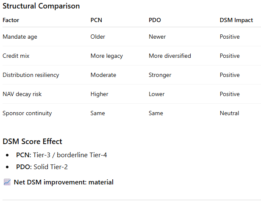Click the Sponsor continuity row label

pyautogui.click(x=27, y=113)
